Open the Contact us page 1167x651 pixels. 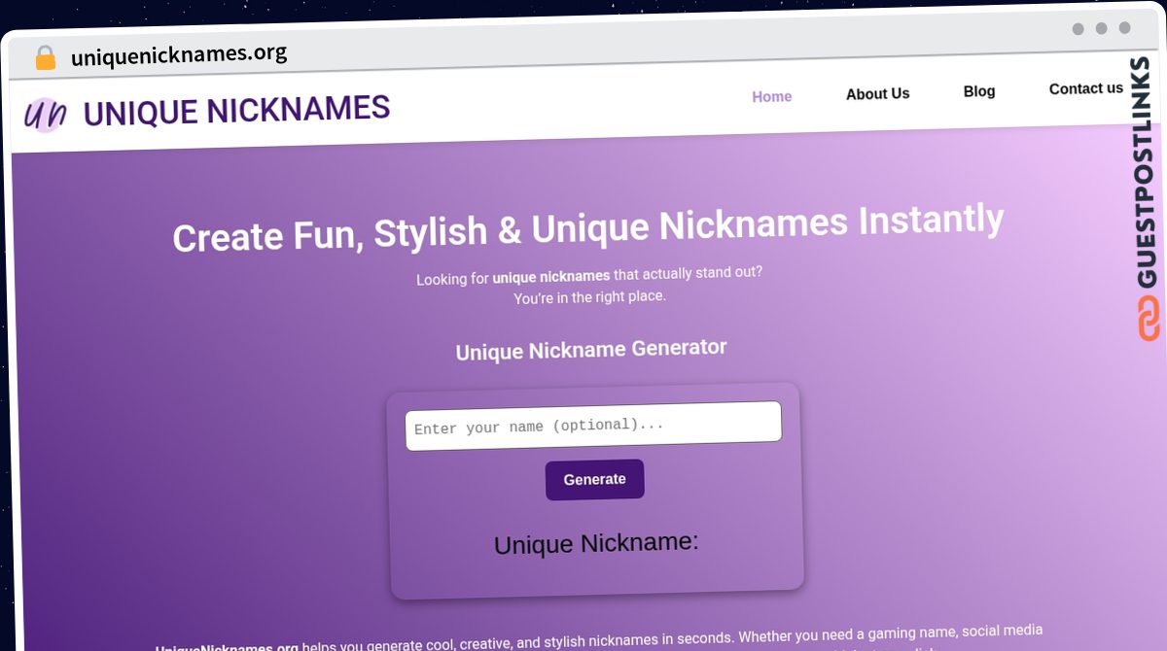coord(1086,88)
